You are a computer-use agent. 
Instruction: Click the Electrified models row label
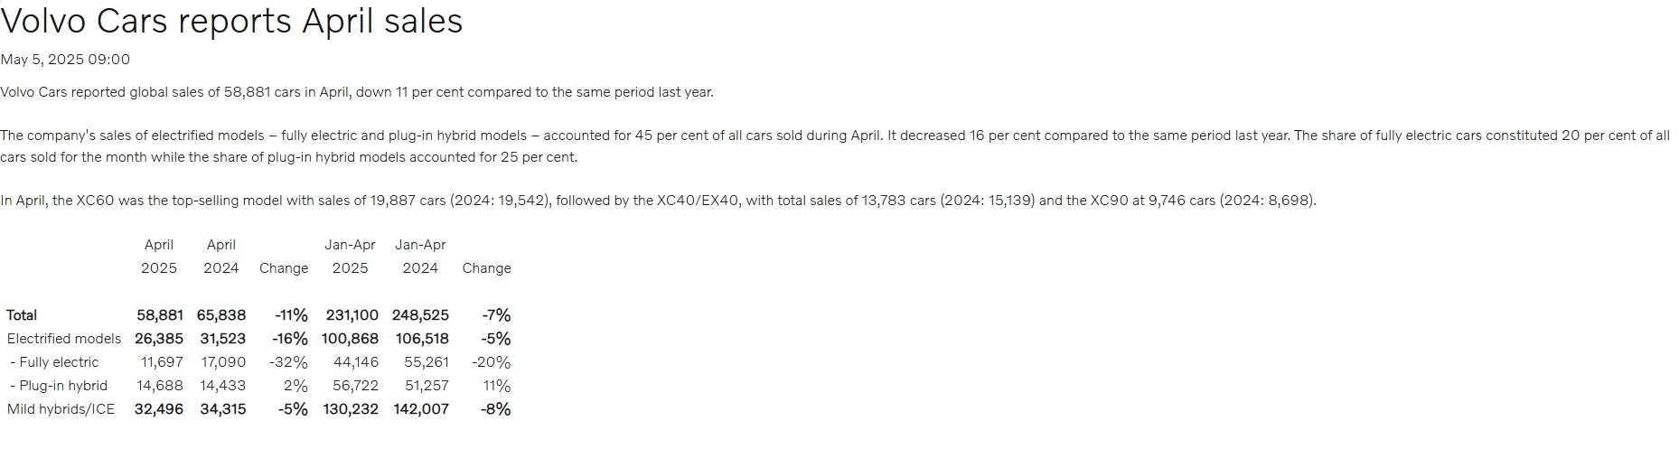tap(64, 339)
